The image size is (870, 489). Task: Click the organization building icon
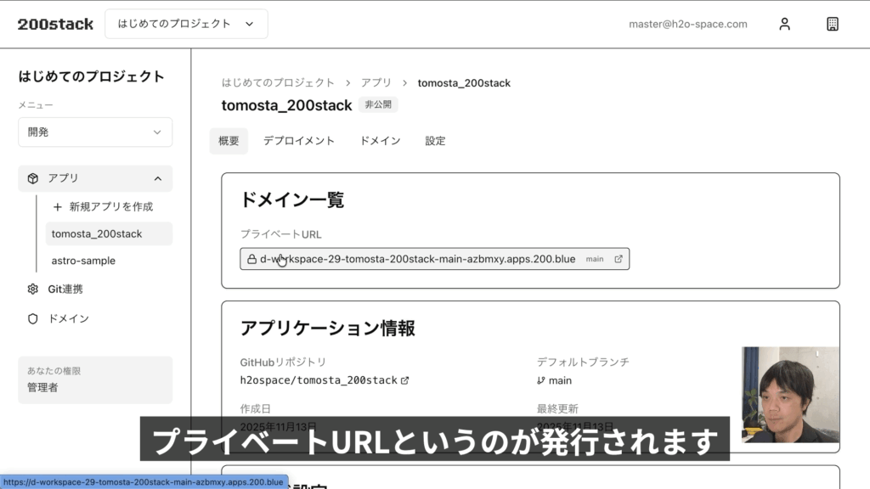833,24
